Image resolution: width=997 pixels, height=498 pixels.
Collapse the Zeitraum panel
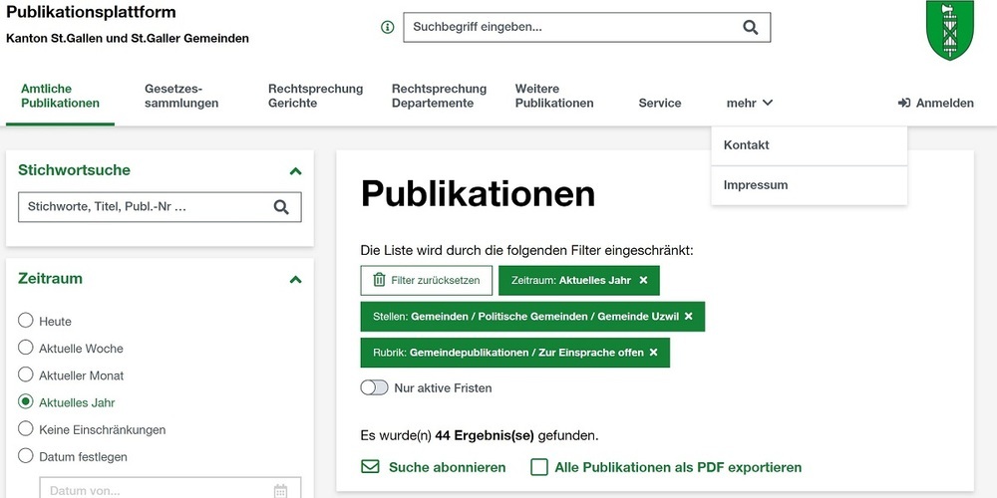tap(295, 280)
